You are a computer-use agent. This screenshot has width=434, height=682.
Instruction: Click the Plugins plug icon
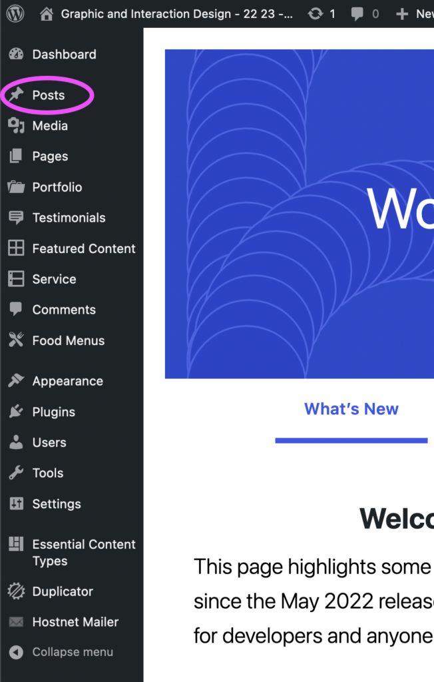pos(16,412)
